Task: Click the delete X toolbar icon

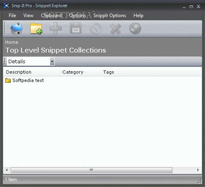Action: click(x=115, y=29)
